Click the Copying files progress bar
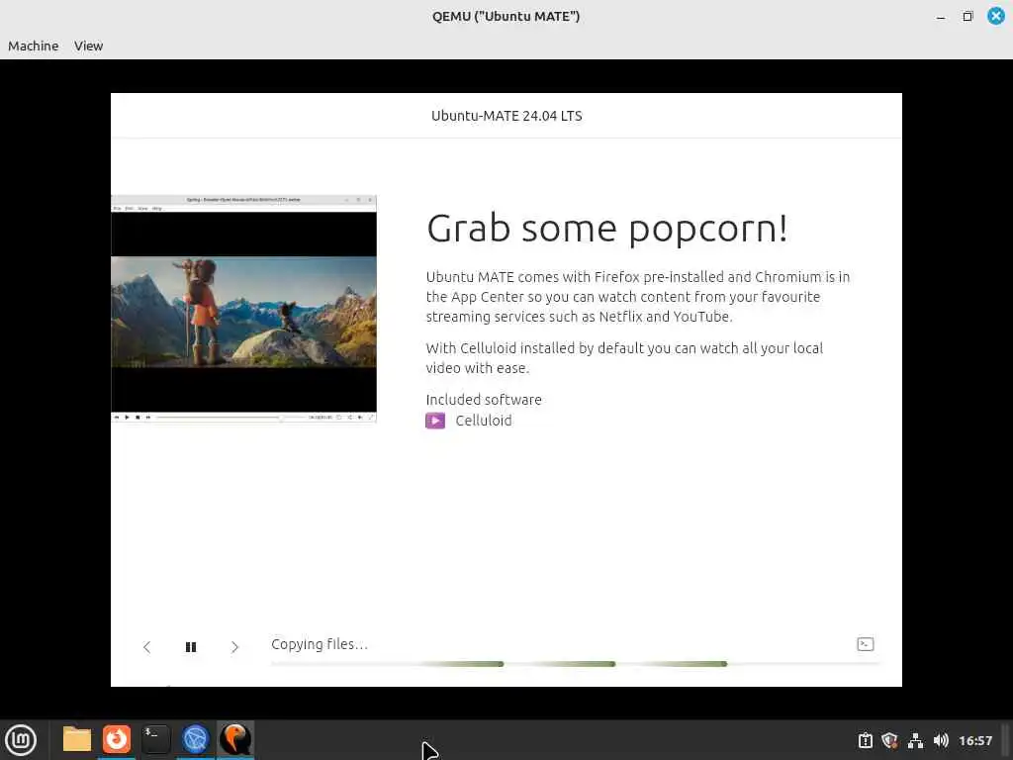Viewport: 1013px width, 760px height. (x=575, y=664)
